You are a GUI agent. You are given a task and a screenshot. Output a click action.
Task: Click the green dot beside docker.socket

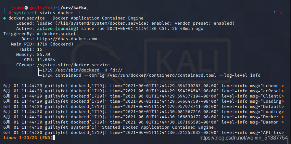[39, 34]
